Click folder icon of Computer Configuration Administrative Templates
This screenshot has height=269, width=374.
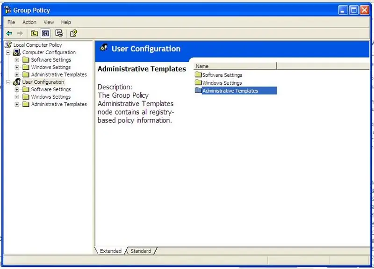[26, 74]
